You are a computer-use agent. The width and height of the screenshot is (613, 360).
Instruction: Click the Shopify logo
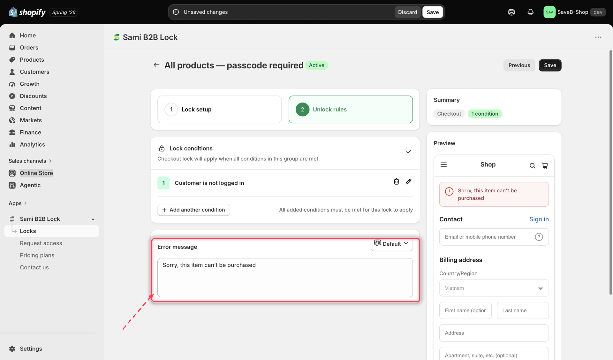27,12
